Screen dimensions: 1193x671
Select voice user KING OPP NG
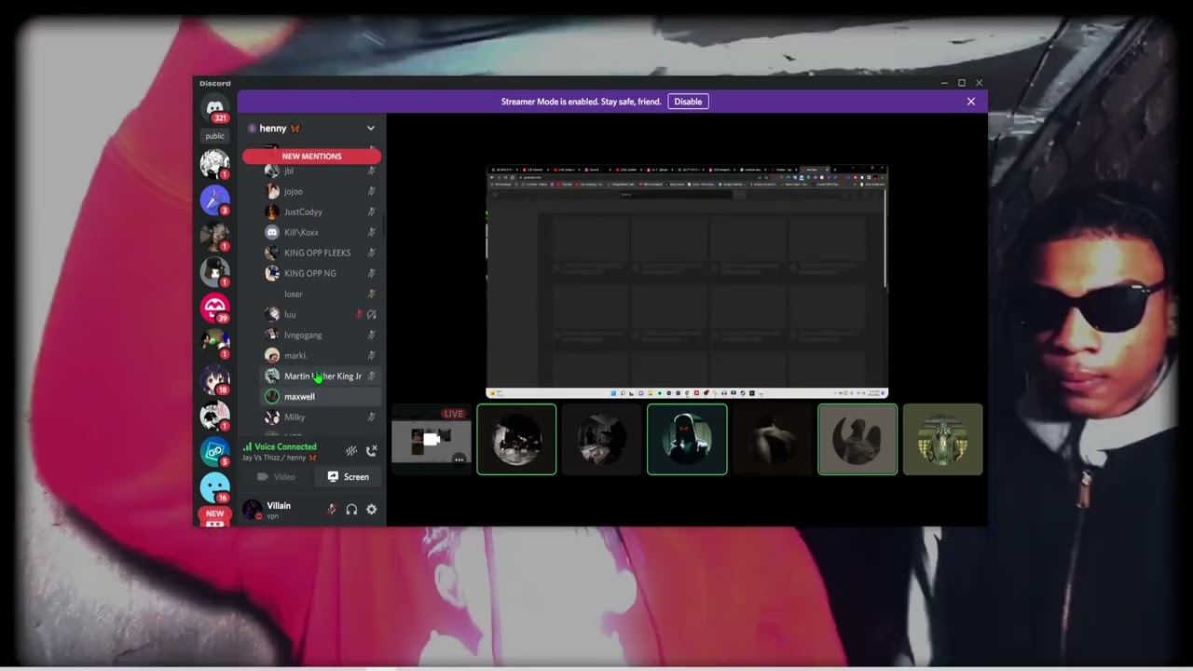[x=322, y=273]
